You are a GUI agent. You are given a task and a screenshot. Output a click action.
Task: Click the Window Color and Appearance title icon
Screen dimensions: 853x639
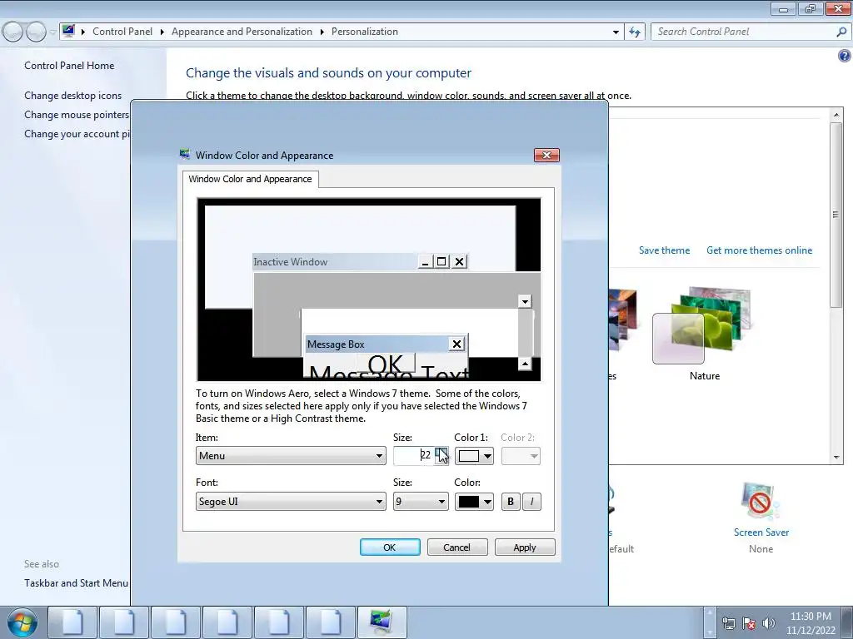coord(185,155)
